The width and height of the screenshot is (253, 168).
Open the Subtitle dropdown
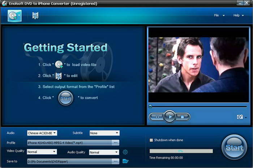[x=104, y=133]
